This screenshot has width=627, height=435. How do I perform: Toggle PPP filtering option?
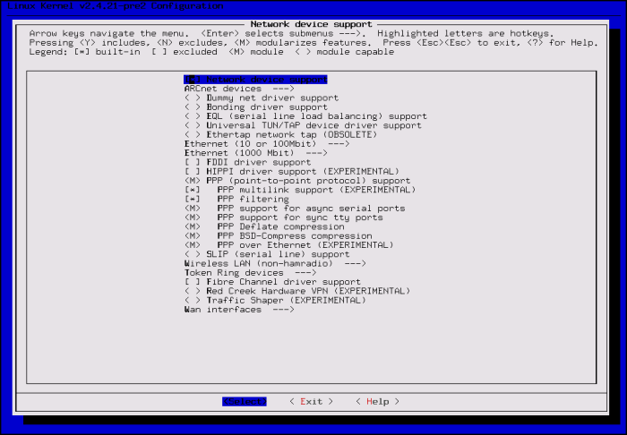pos(192,199)
